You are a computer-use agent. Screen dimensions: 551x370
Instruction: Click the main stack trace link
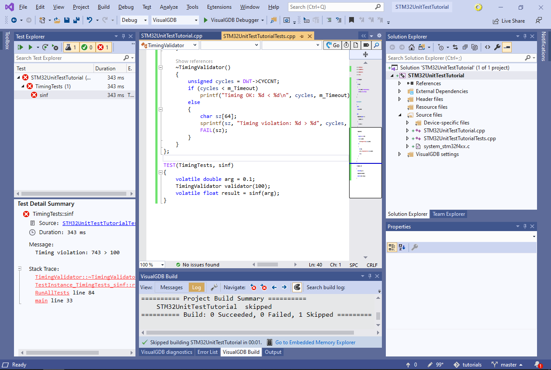coord(42,301)
